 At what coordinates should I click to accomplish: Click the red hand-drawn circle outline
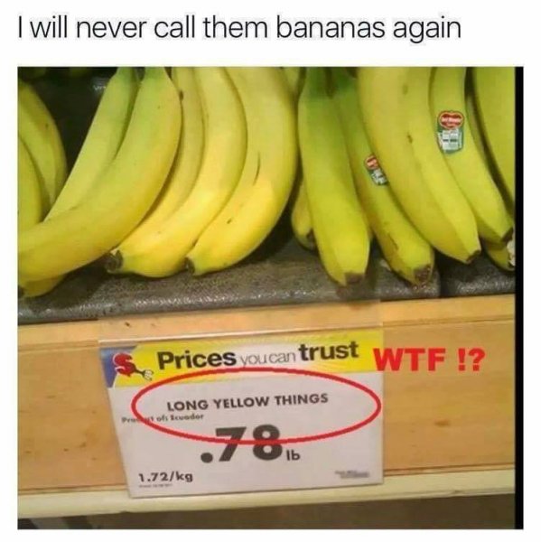pos(257,405)
